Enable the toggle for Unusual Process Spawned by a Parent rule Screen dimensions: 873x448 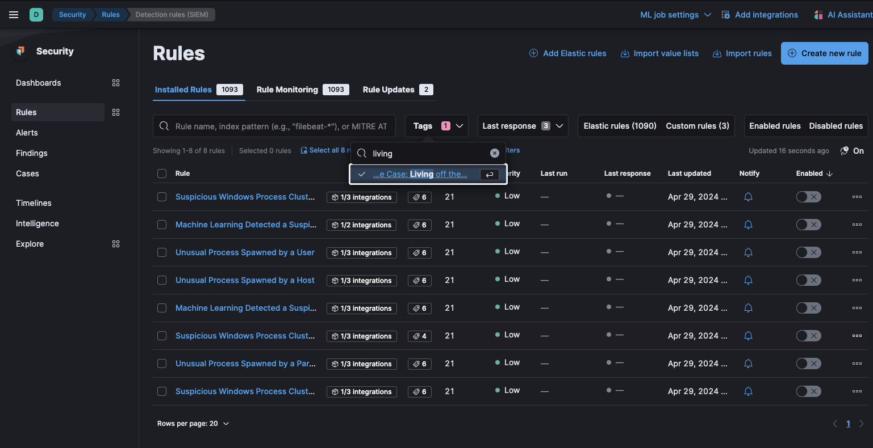coord(808,363)
